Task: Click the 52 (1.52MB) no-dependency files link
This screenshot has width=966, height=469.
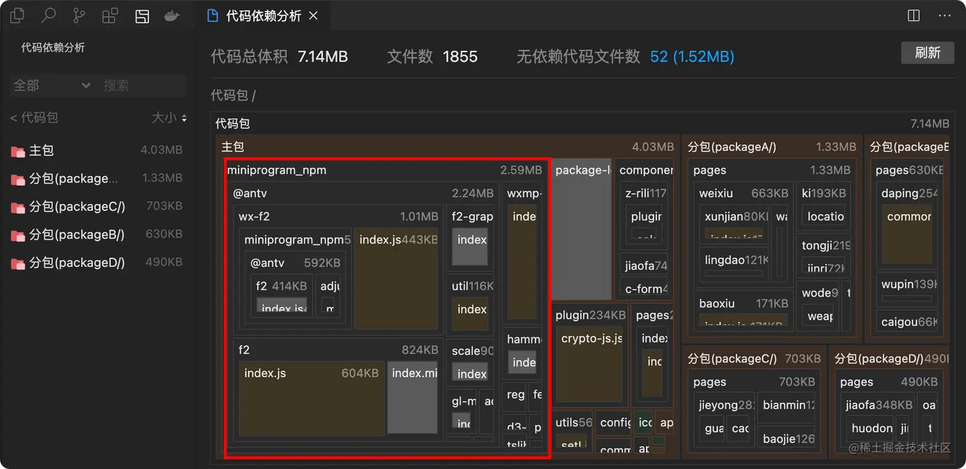Action: [x=692, y=57]
